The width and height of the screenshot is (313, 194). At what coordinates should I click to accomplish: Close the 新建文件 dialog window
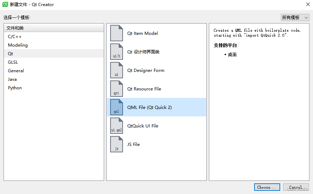pyautogui.click(x=308, y=4)
